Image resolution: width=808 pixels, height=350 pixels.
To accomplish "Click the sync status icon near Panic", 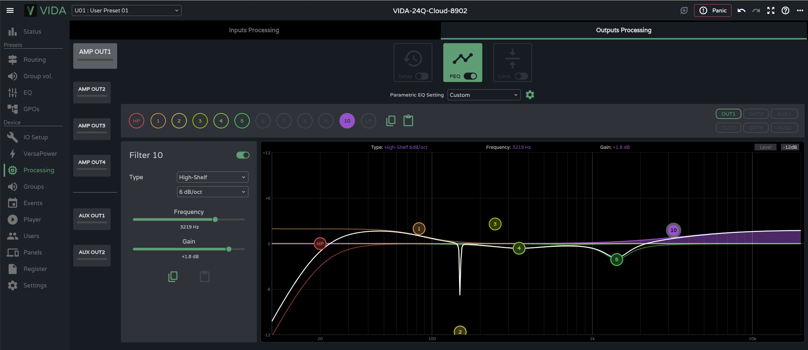I will pyautogui.click(x=684, y=11).
